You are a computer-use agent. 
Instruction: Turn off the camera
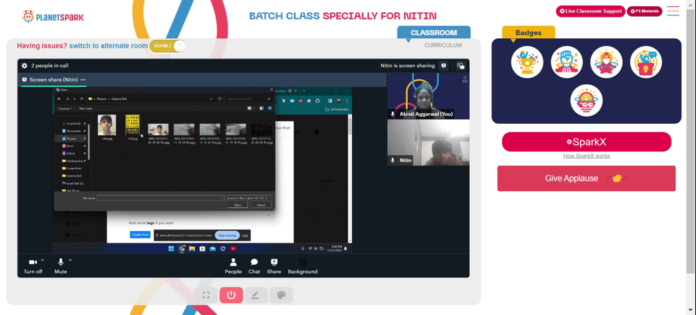click(32, 263)
